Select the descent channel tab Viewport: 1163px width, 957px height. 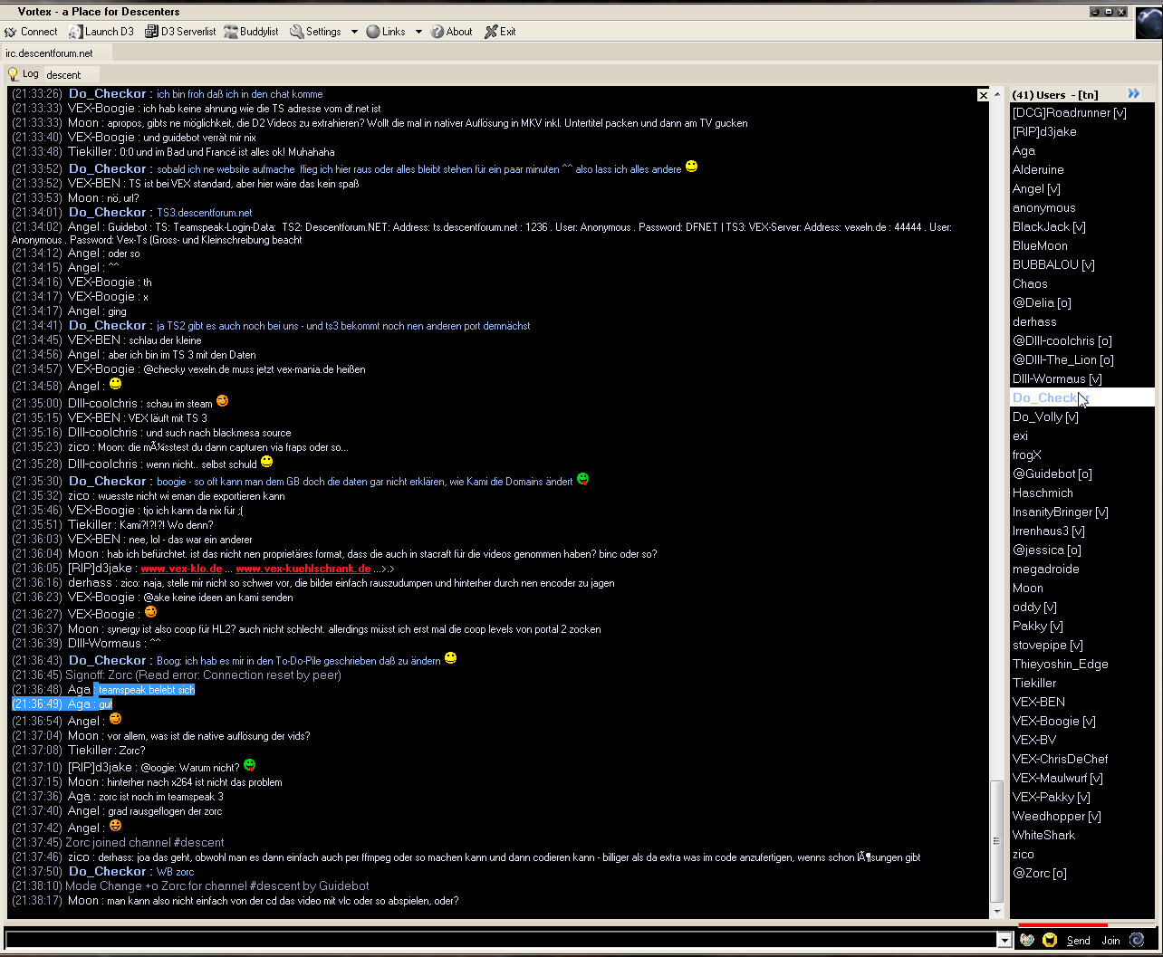(64, 74)
